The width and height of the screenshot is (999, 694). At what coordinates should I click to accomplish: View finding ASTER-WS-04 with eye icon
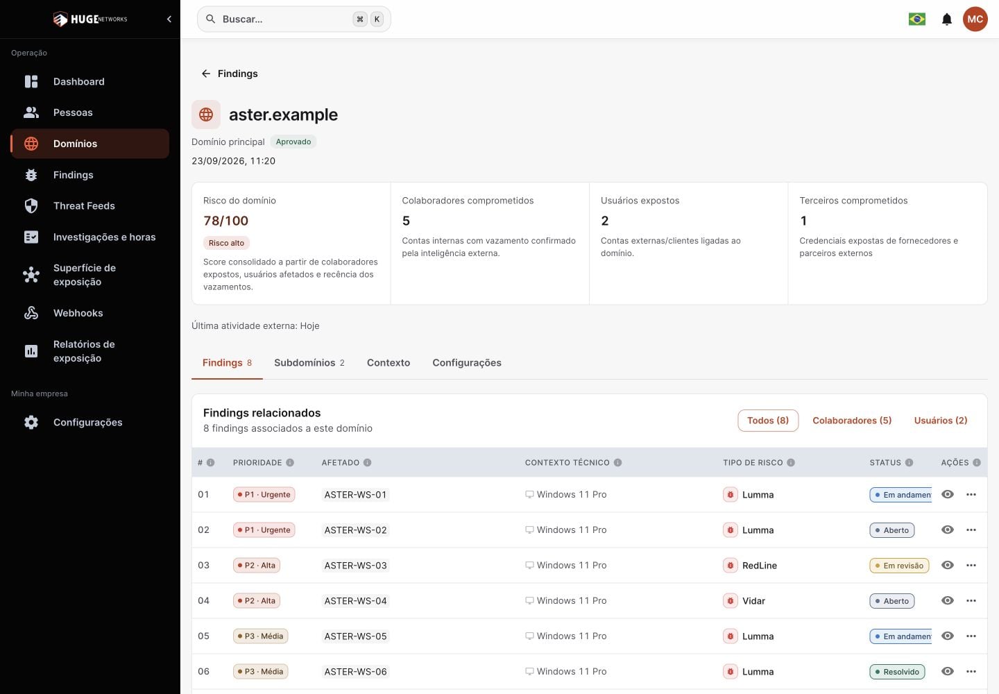948,601
